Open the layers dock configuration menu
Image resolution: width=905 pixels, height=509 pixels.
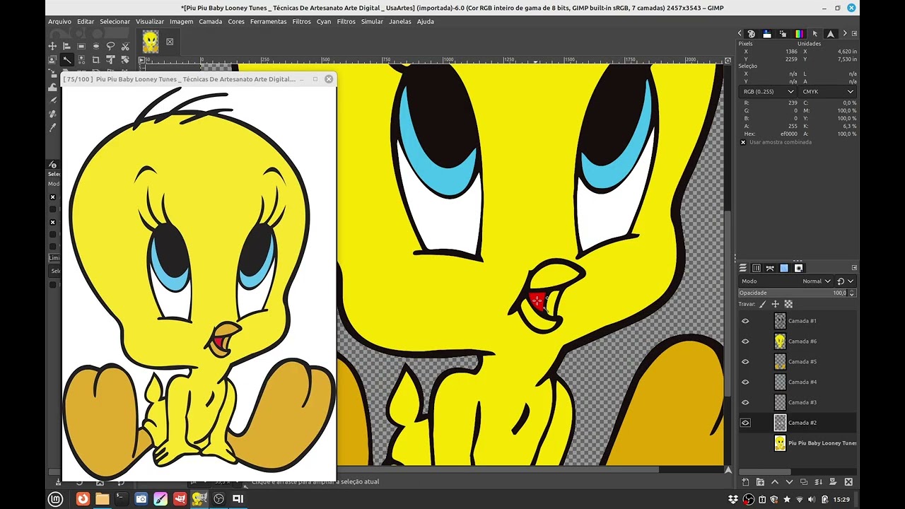(x=854, y=268)
